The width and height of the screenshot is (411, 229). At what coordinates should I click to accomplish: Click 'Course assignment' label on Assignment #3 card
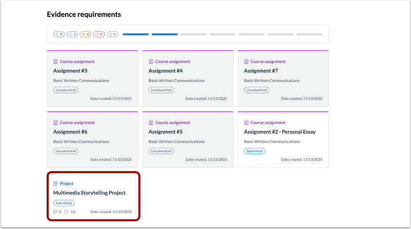pyautogui.click(x=77, y=61)
